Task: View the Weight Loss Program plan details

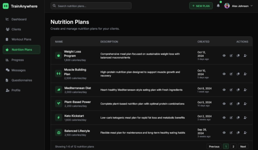Action: pos(224,56)
